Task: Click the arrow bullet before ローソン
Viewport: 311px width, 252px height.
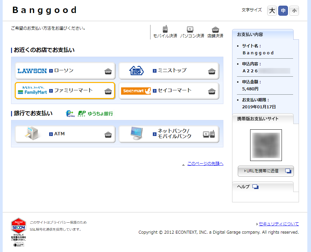Action: click(x=51, y=71)
